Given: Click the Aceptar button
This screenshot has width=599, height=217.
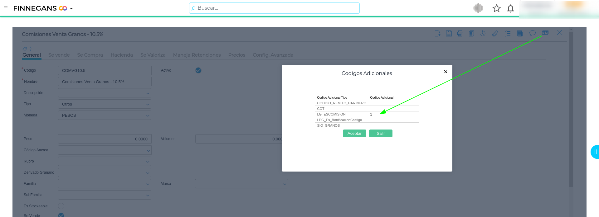Looking at the screenshot, I should point(354,134).
